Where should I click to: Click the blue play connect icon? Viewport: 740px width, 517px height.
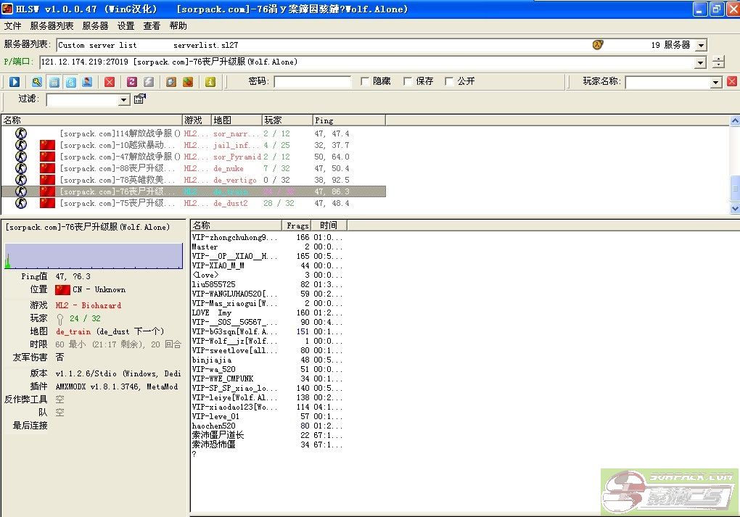[15, 82]
